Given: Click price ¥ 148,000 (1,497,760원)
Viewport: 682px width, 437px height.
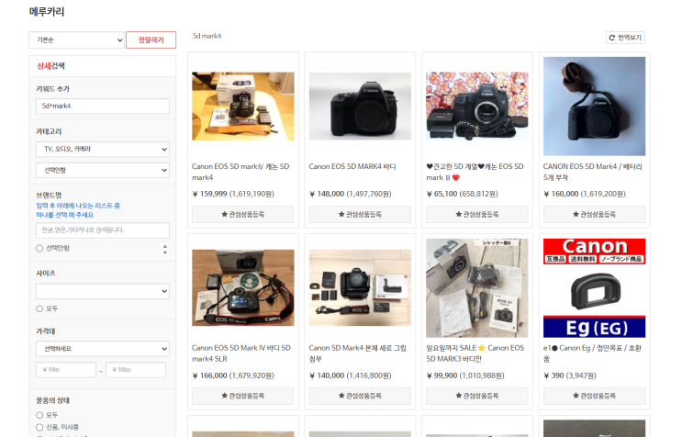Looking at the screenshot, I should tap(350, 194).
